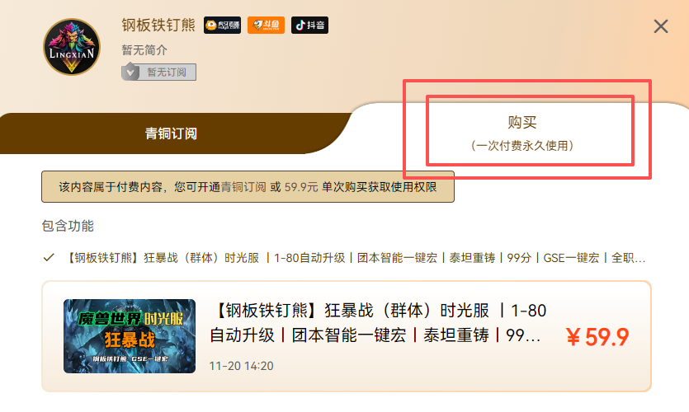Click the shield icon in the subscription badge
Screen dimensions: 689x412
click(130, 72)
